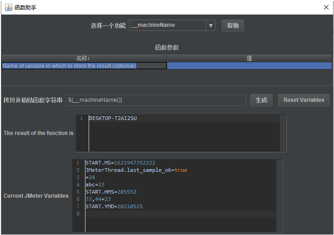Click the highlighted 值 value cell
Image resolution: width=334 pixels, height=235 pixels.
click(x=249, y=66)
